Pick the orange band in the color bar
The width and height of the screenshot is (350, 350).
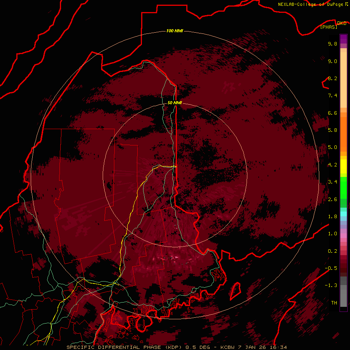point(343,134)
